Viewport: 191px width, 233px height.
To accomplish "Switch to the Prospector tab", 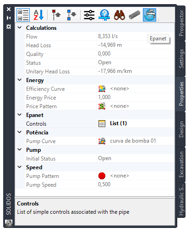I will (x=181, y=23).
